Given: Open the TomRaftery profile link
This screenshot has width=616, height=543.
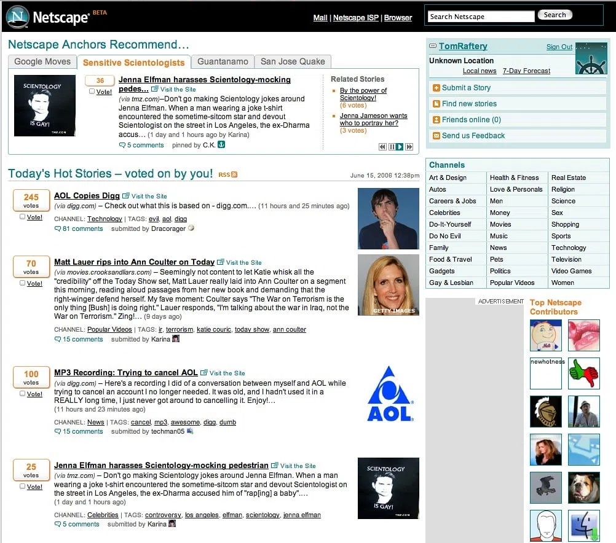Looking at the screenshot, I should point(463,46).
